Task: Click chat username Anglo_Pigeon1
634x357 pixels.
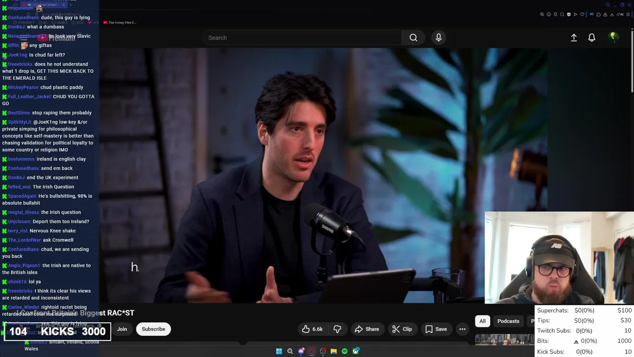Action: pyautogui.click(x=24, y=265)
